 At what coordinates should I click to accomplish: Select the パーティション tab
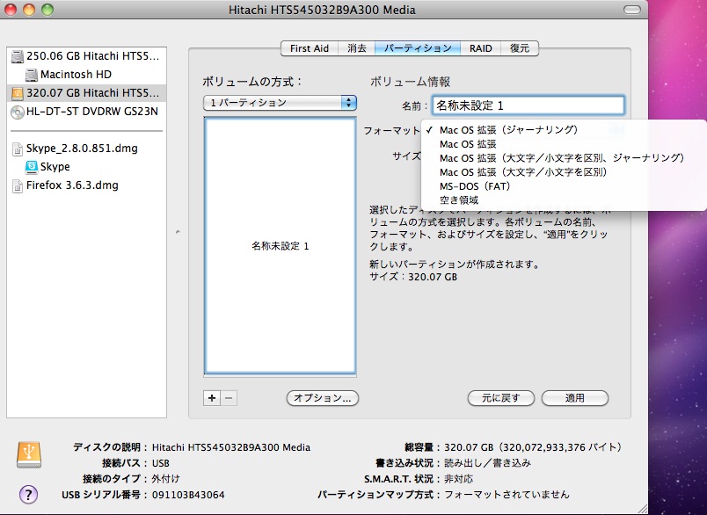pos(418,48)
